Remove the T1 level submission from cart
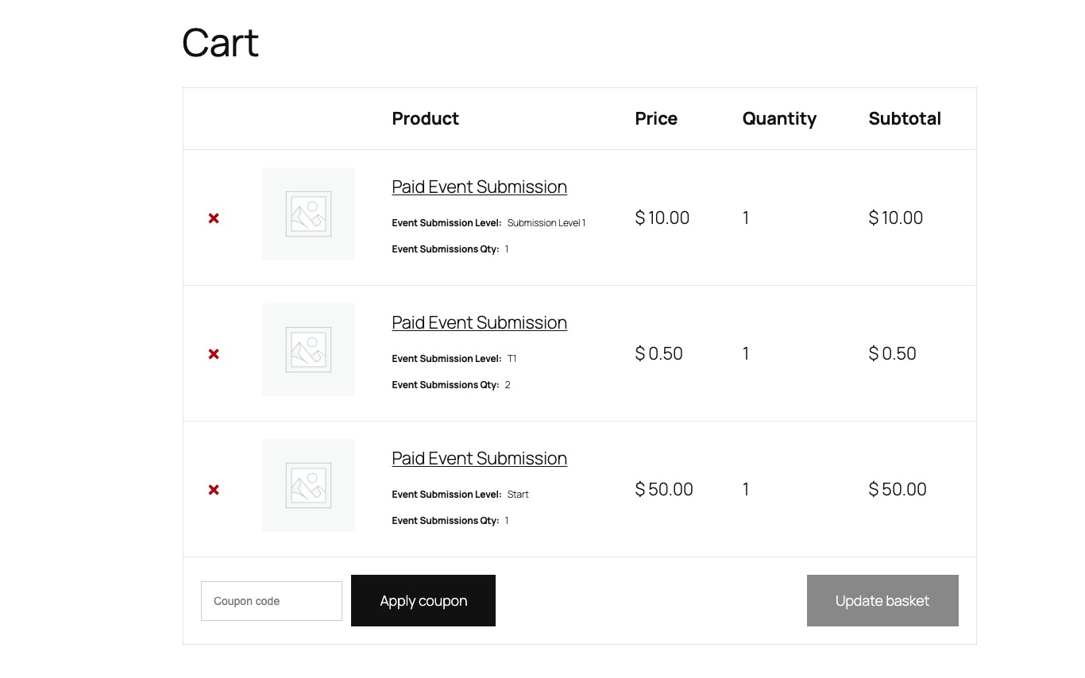The image size is (1085, 678). pos(214,354)
